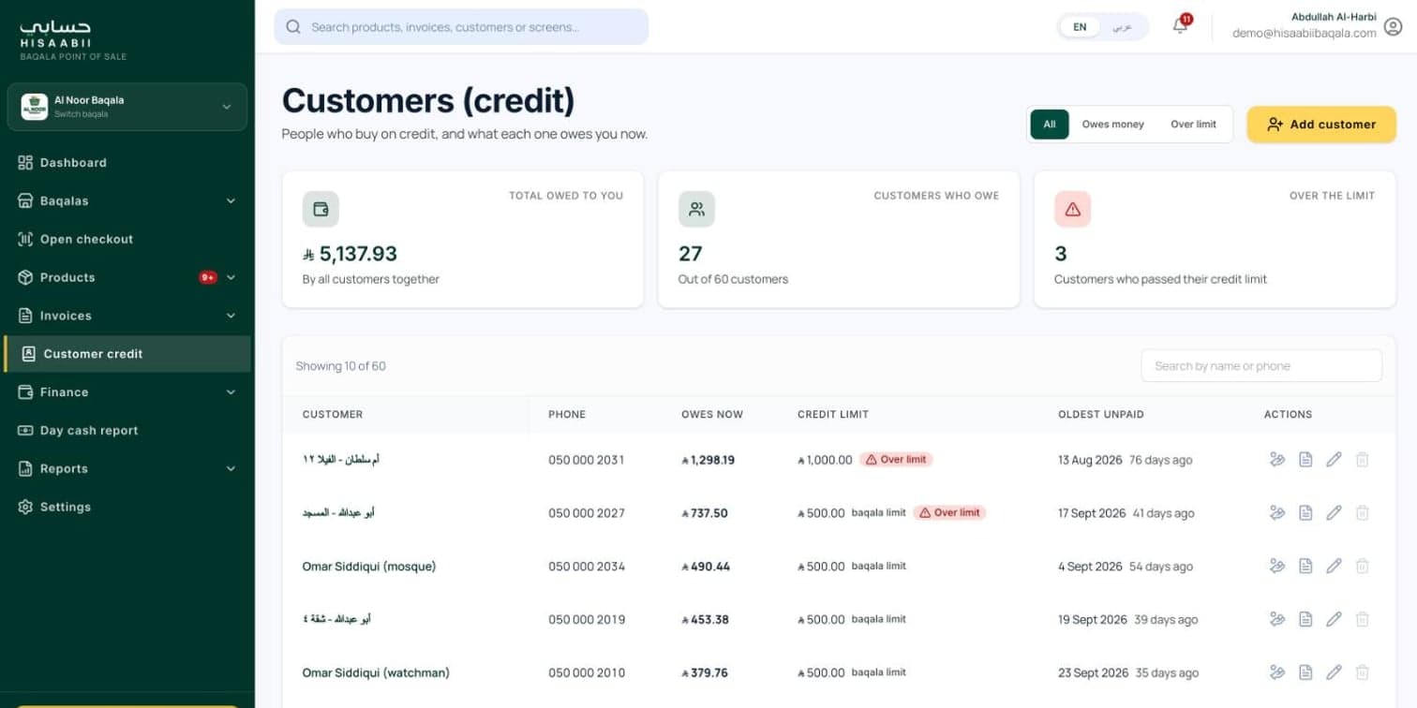Edit Omar Siddiqui (watchman) customer

click(x=1334, y=672)
